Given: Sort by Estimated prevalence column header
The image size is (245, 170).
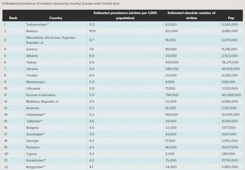Looking at the screenshot, I should coord(125,15).
